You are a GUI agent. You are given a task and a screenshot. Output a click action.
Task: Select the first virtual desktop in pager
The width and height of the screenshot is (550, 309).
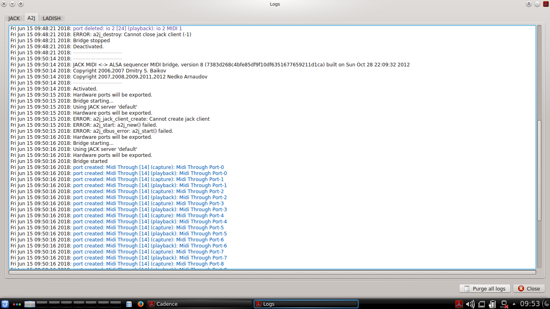[30, 304]
